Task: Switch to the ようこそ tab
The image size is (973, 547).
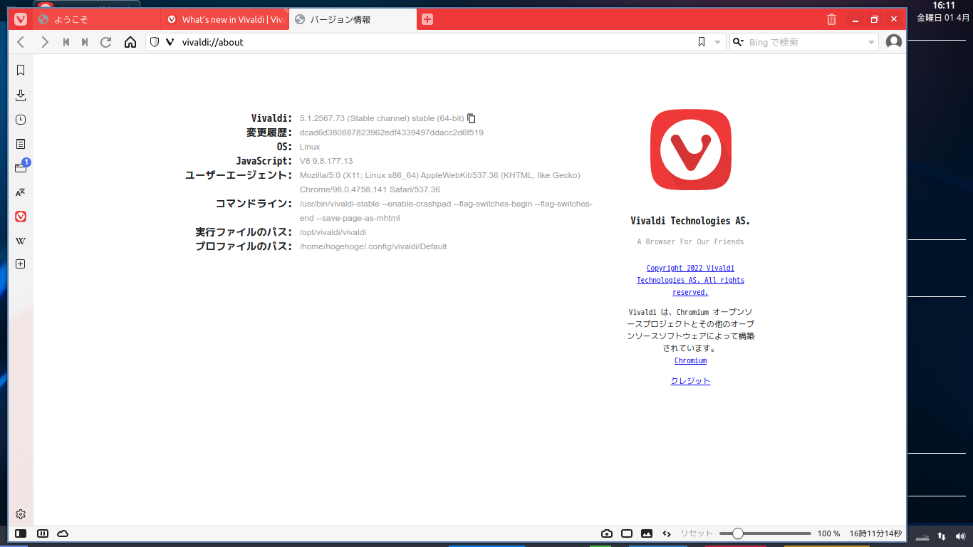Action: point(96,19)
